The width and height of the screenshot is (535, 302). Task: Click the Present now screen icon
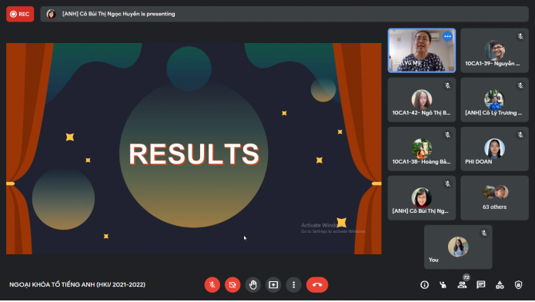(273, 284)
